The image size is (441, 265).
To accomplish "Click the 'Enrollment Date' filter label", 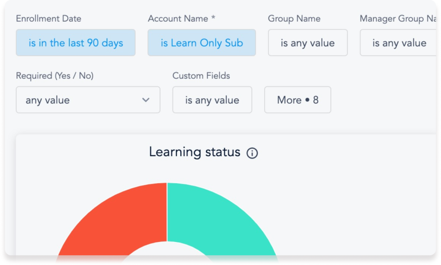I will [48, 19].
